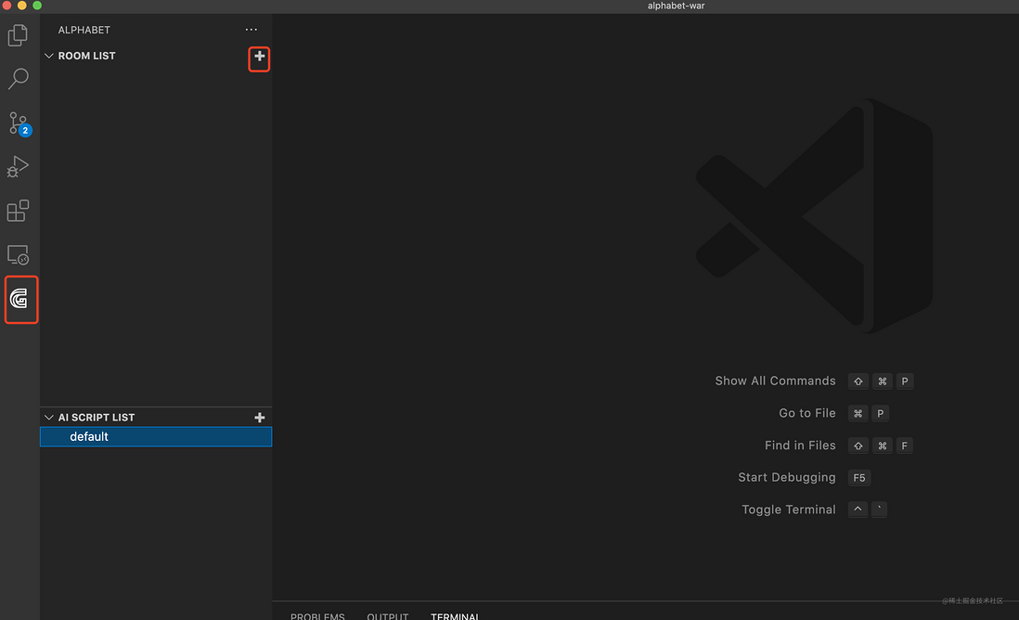Click the Toggle Terminal label
The width and height of the screenshot is (1019, 620).
pyautogui.click(x=789, y=510)
